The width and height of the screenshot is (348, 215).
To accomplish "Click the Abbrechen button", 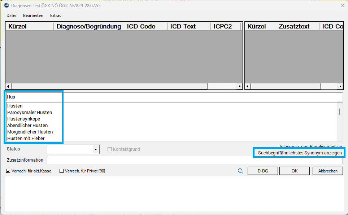I will click(327, 171).
